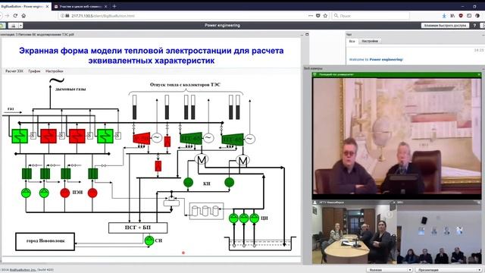Open the layout dropdown 'Презентация'
Screen dimensions: 485x273
tap(448, 270)
